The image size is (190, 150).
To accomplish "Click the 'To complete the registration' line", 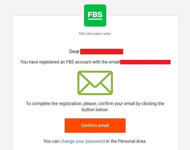I will tap(95, 104).
